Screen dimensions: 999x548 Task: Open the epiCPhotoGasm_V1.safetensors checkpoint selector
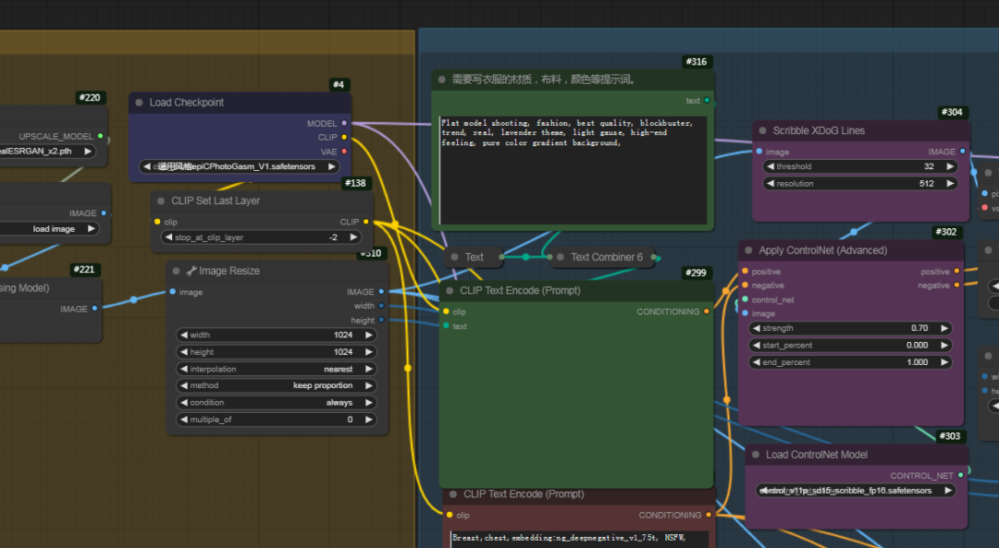point(239,166)
